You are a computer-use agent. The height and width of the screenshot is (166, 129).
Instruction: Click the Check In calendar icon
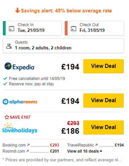coord(11,29)
